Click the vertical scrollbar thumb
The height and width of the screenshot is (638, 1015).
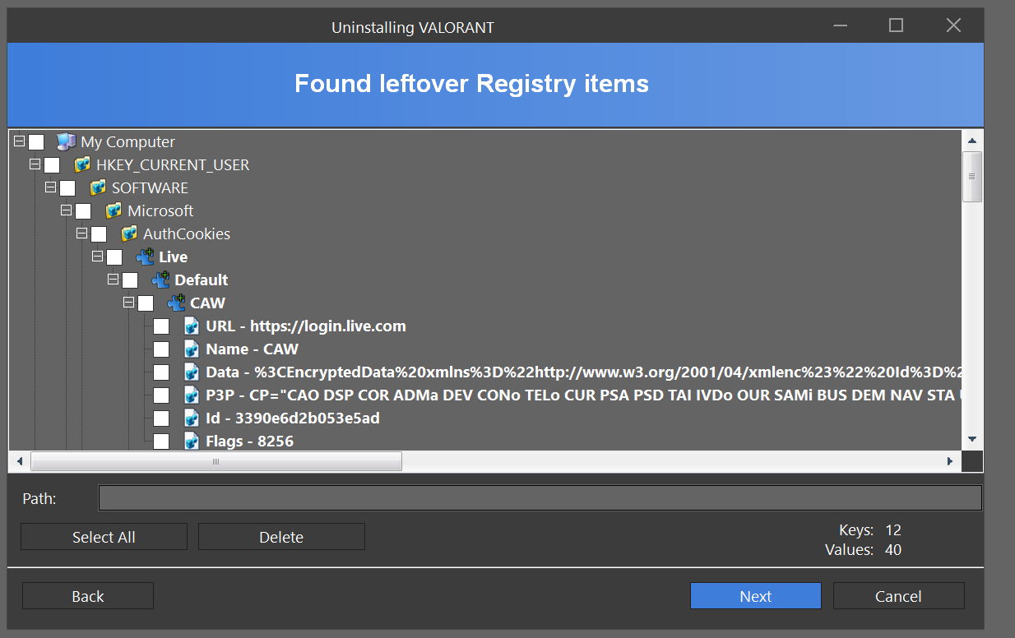(x=972, y=176)
